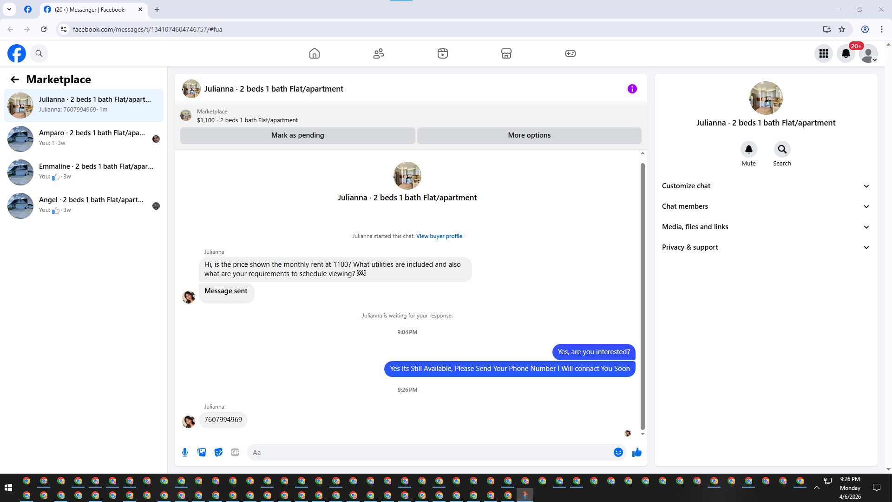Open the taskbar clock showing 9:26 PM
The width and height of the screenshot is (892, 502).
850,488
